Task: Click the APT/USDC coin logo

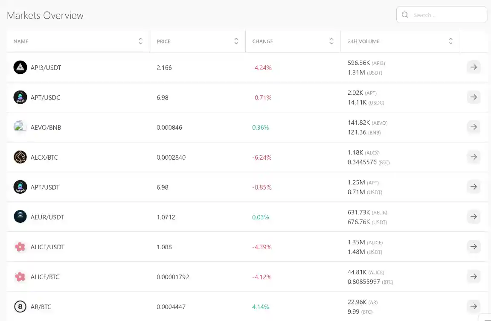Action: [x=20, y=97]
